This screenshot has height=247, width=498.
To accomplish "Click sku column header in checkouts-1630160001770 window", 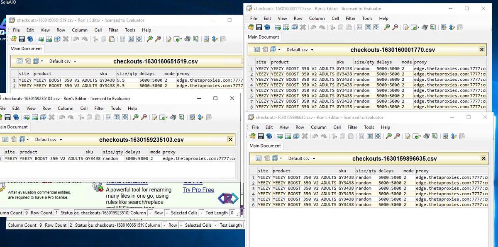I will [x=344, y=62].
